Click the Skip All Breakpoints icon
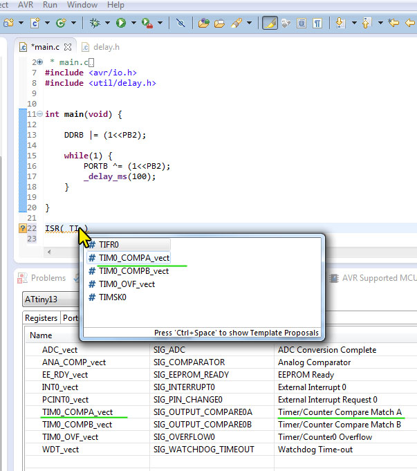Viewport: 417px width, 471px height. click(x=180, y=23)
